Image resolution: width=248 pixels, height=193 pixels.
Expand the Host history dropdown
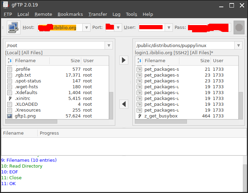tap(86, 27)
